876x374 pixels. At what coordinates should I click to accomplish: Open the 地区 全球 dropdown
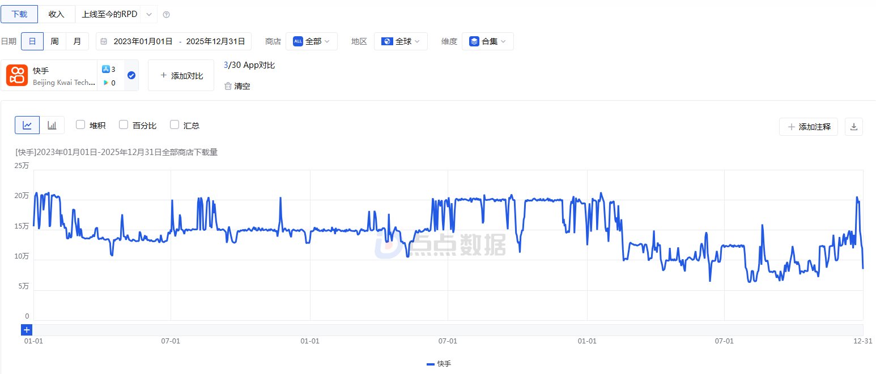tap(401, 41)
